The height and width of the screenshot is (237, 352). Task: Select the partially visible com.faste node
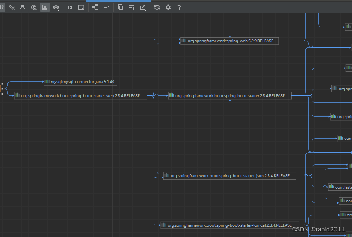coord(340,187)
